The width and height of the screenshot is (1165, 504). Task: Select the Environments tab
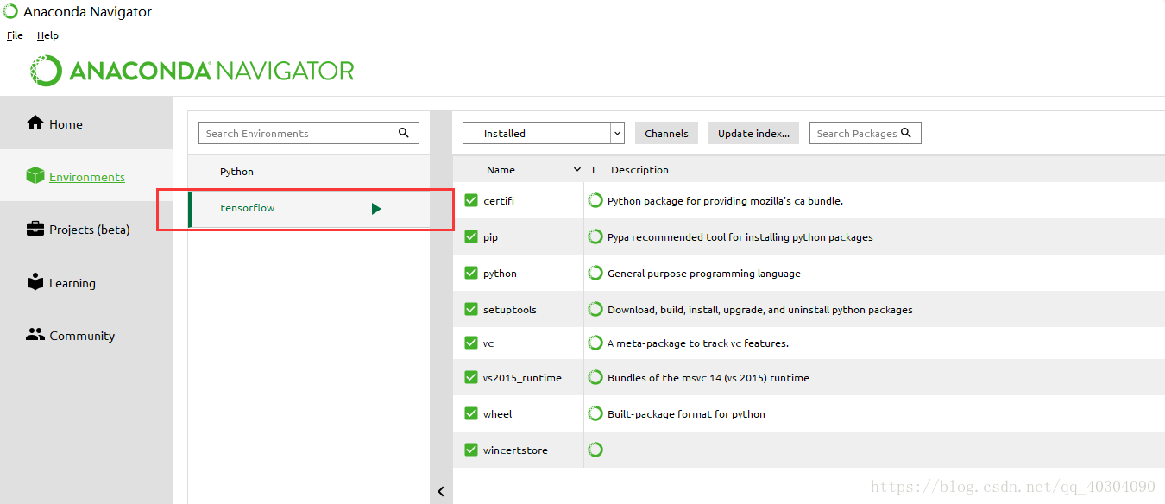click(86, 176)
